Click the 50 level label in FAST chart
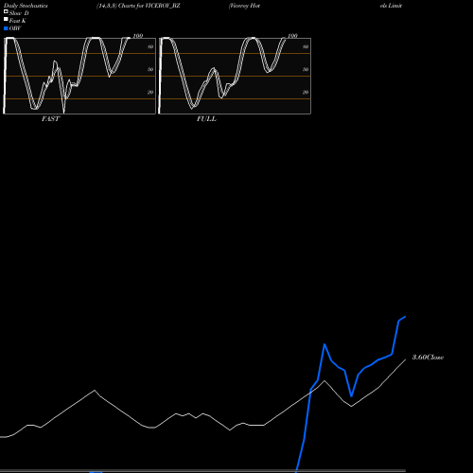The height and width of the screenshot is (473, 473). [150, 69]
